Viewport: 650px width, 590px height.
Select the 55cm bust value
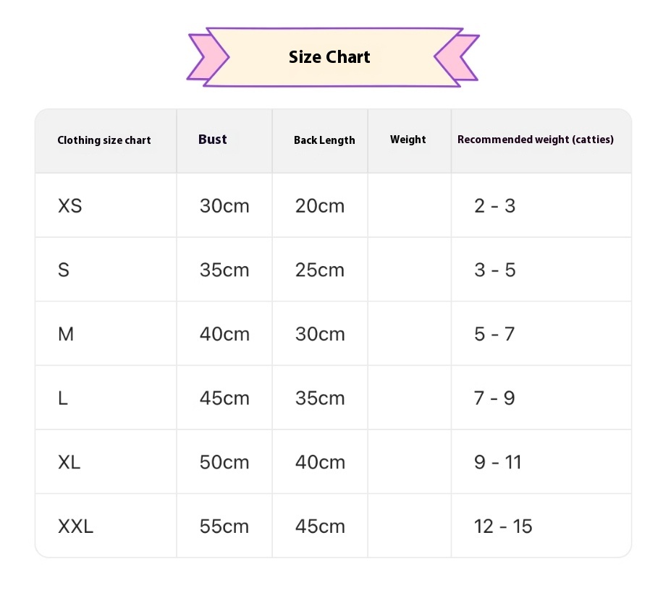[224, 526]
